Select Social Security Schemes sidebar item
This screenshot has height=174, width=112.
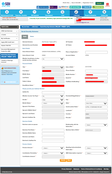tap(9, 56)
